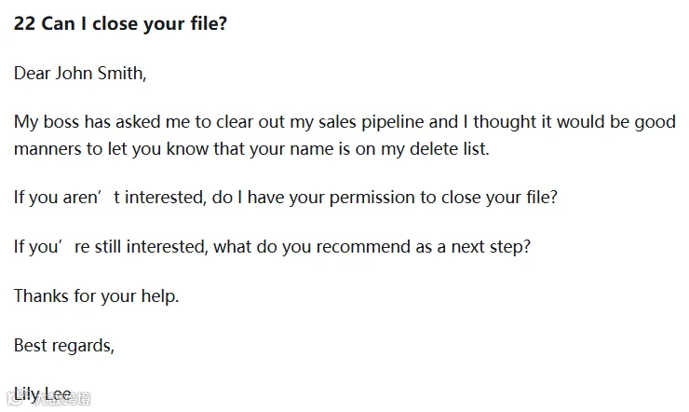Click the word "boss" in first paragraph

point(61,122)
